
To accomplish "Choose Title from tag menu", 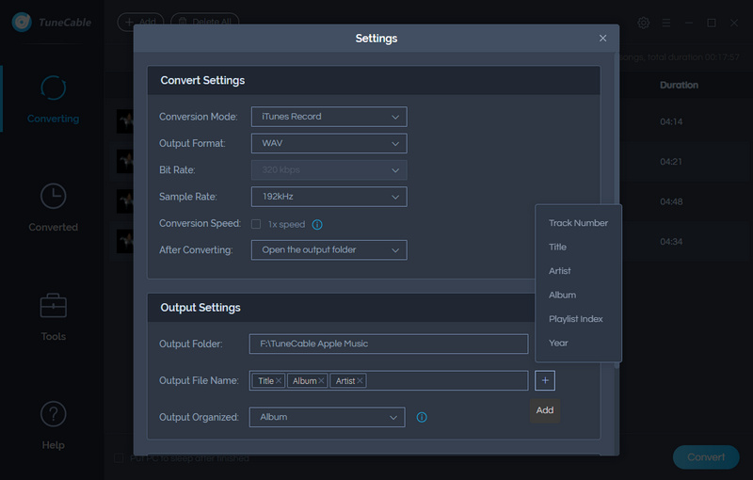I will click(578, 247).
